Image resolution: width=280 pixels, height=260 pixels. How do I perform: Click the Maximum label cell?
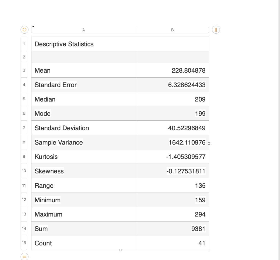click(x=84, y=214)
